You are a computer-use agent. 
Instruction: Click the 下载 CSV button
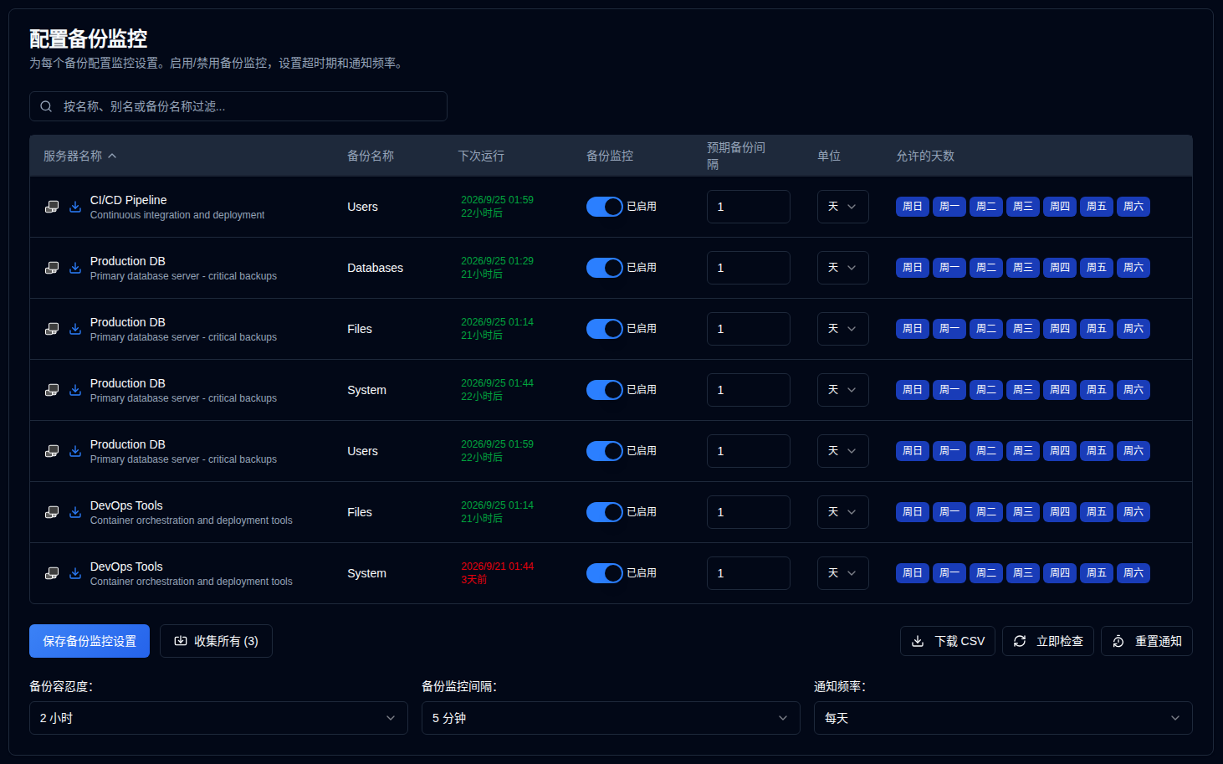(948, 641)
